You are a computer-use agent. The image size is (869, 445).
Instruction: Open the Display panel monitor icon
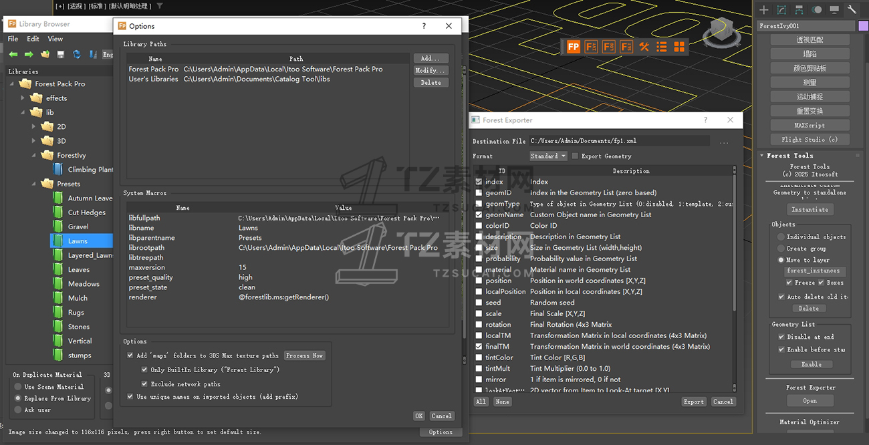834,10
